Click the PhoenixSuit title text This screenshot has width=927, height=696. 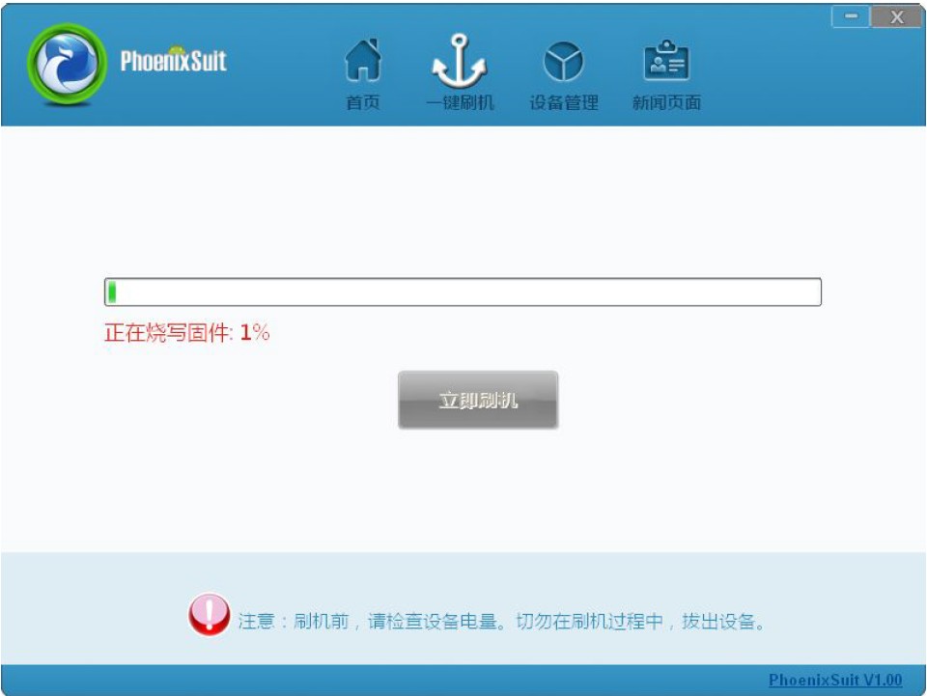173,60
